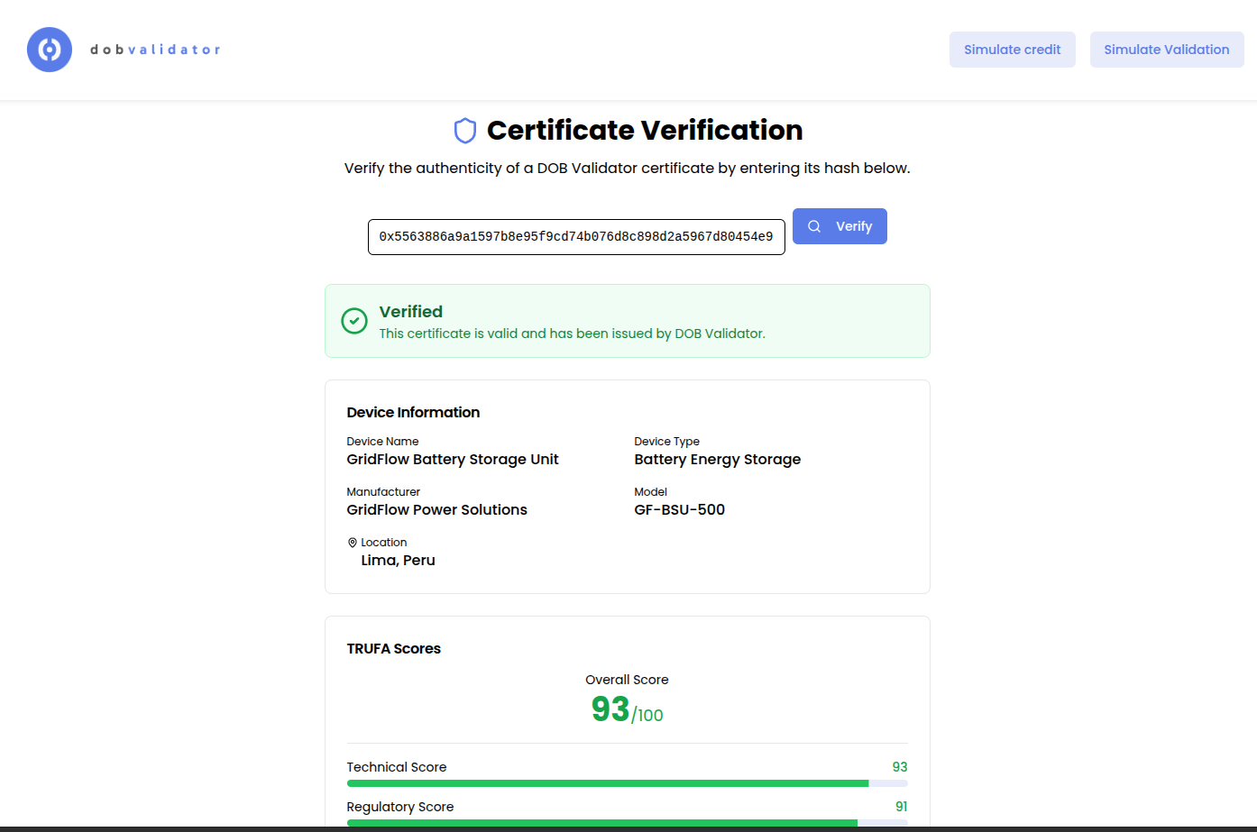Click the 'Lima, Peru' location value
The height and width of the screenshot is (832, 1257).
[x=398, y=561]
